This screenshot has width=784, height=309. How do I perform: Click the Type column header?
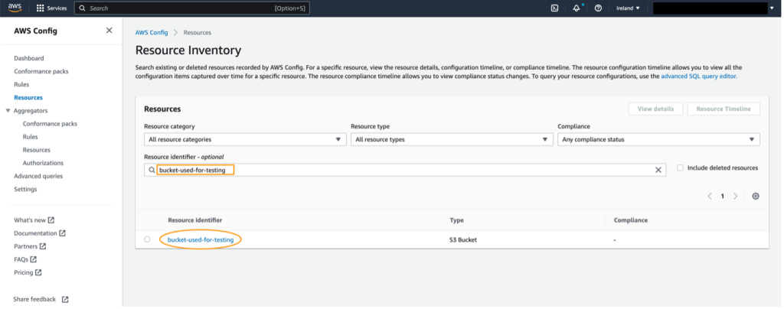click(456, 220)
